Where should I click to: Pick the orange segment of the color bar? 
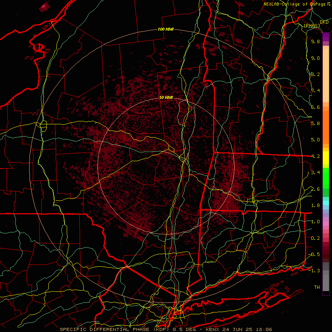[x=326, y=127]
